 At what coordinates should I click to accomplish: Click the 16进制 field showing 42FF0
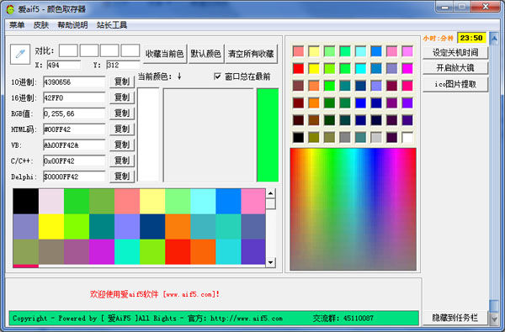[x=74, y=97]
